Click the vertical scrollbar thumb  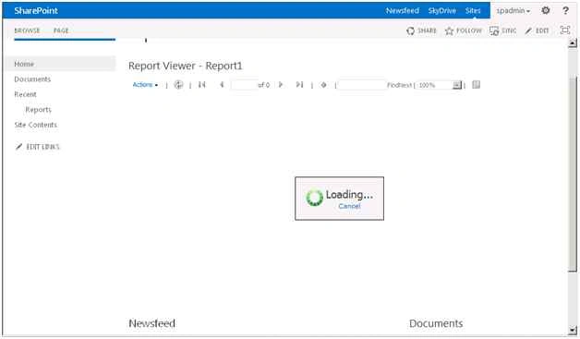point(573,174)
